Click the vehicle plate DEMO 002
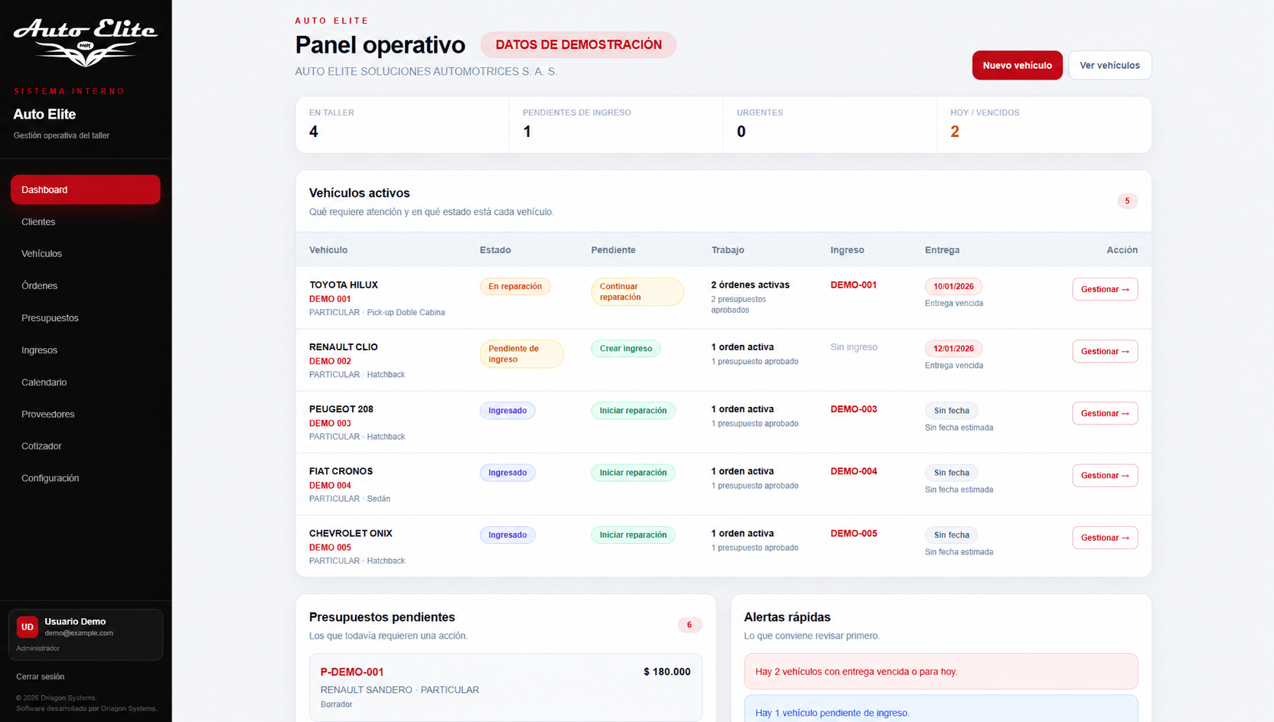This screenshot has height=722, width=1274. point(330,361)
